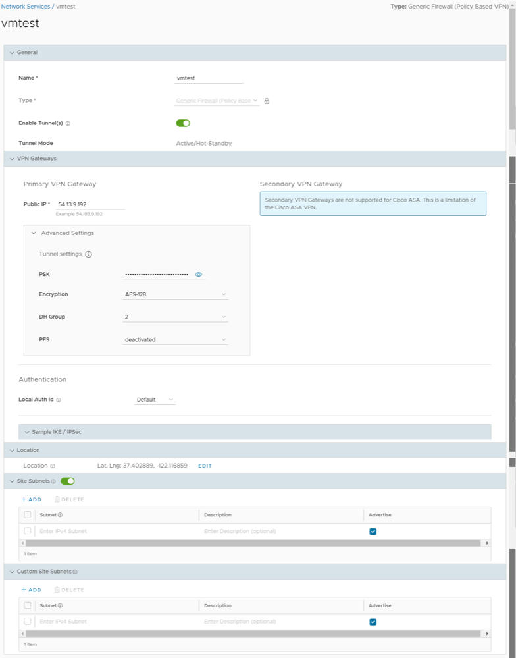Click info icon next to Local Auth Id
The image size is (516, 658).
(x=59, y=400)
